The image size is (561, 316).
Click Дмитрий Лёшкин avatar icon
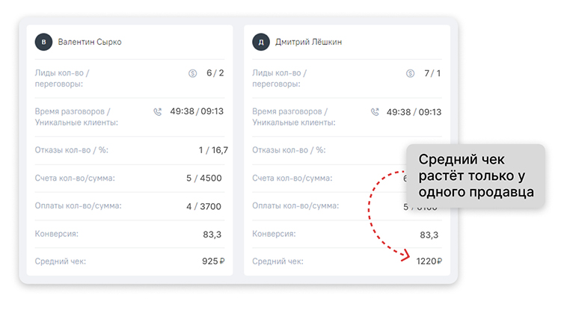click(x=261, y=42)
